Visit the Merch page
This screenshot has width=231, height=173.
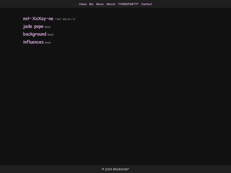(x=111, y=4)
